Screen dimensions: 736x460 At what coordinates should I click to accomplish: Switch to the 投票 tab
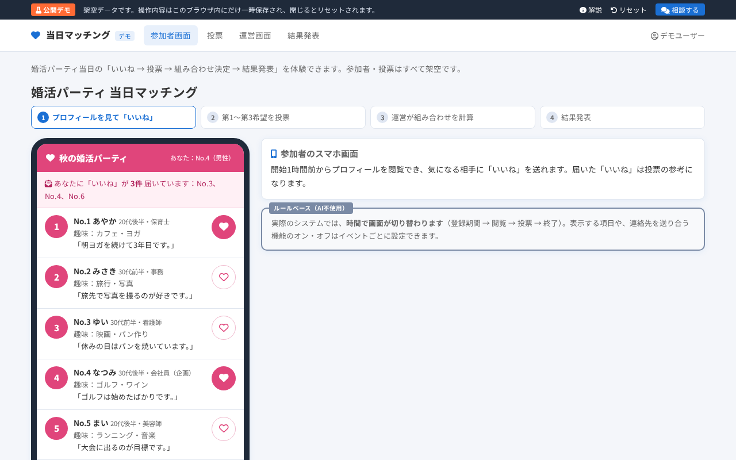(x=215, y=36)
